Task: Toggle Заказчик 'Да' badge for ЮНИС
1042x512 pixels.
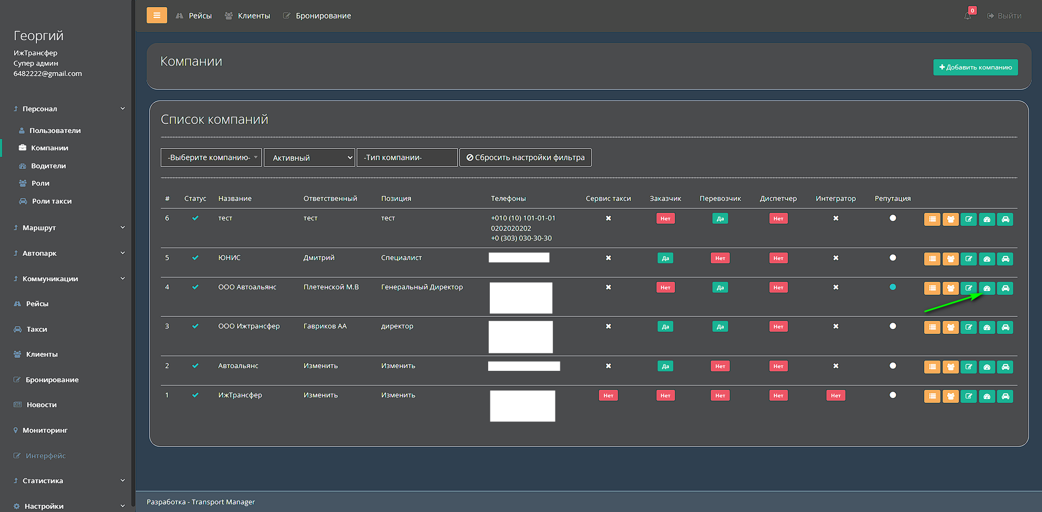Action: [665, 258]
